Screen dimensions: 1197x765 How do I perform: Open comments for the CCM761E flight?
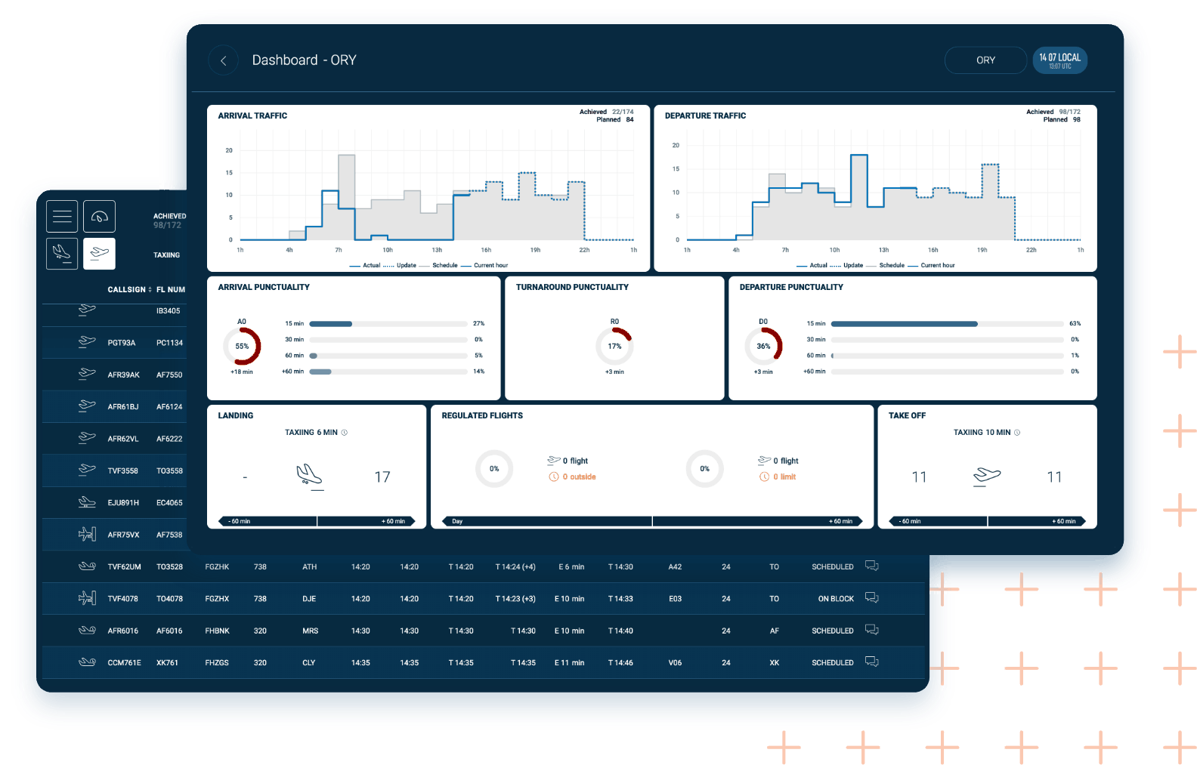pyautogui.click(x=871, y=662)
